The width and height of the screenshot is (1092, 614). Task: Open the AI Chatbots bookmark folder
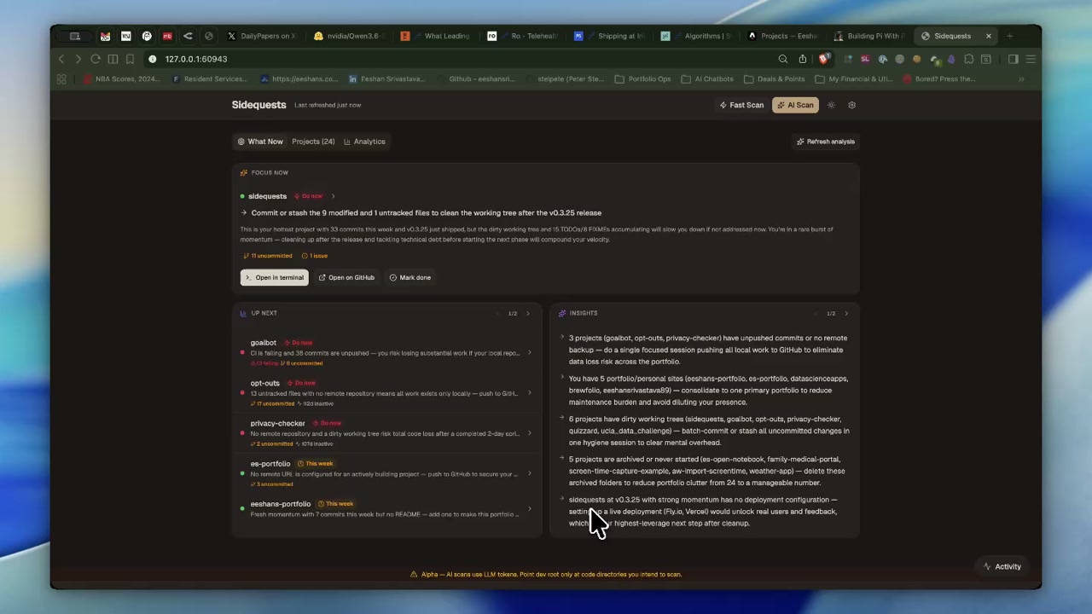[x=707, y=78]
